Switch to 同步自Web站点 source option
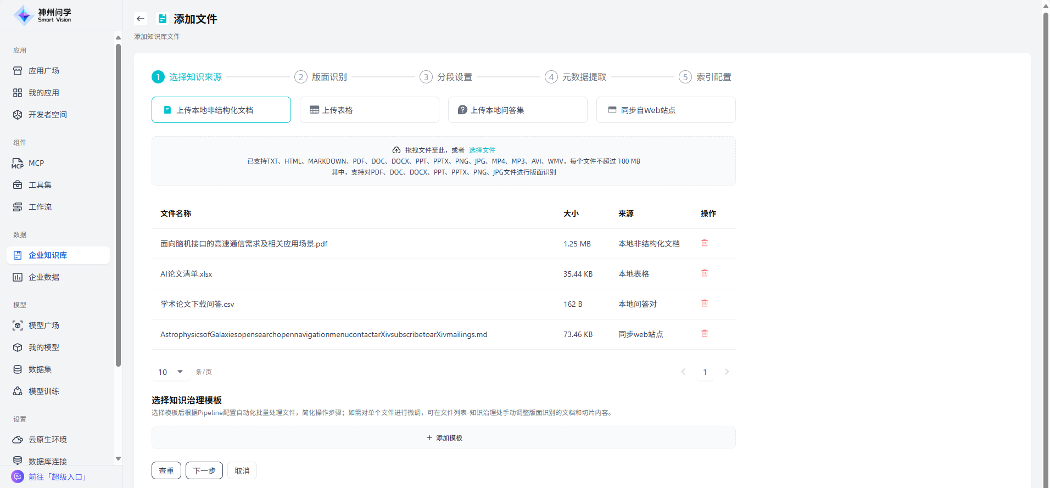The height and width of the screenshot is (488, 1050). [666, 110]
